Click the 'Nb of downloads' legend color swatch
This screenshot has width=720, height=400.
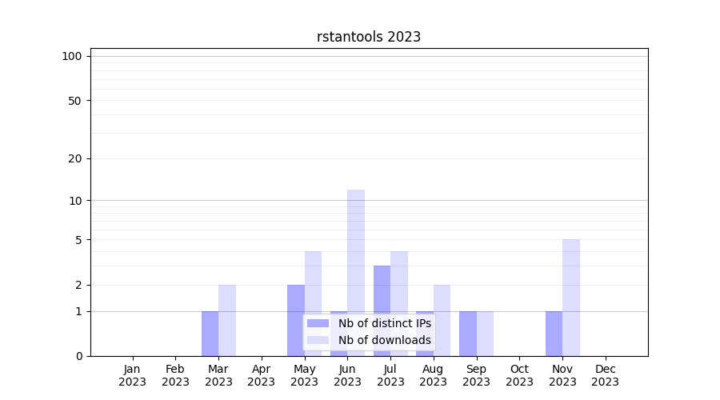pos(318,340)
